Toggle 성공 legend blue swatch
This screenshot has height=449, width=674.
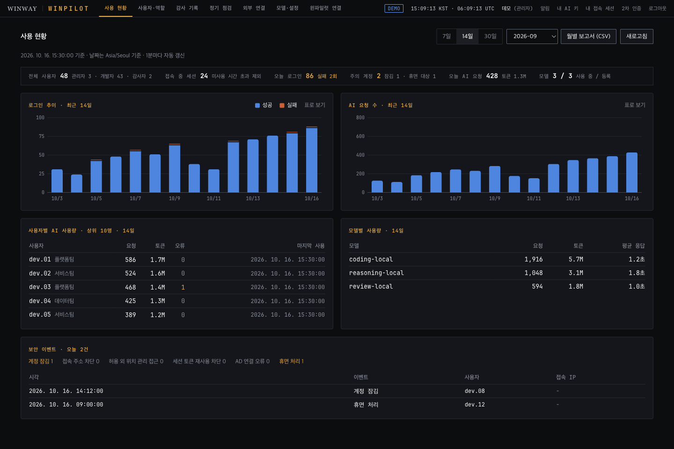pyautogui.click(x=257, y=105)
